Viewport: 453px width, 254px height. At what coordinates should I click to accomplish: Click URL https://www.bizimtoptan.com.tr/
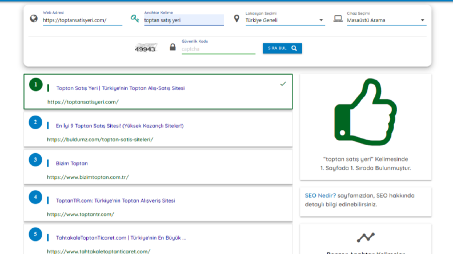pos(88,177)
